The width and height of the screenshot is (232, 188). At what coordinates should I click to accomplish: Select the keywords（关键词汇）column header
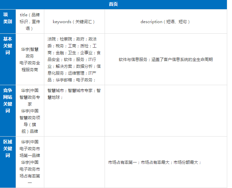pyautogui.click(x=74, y=21)
